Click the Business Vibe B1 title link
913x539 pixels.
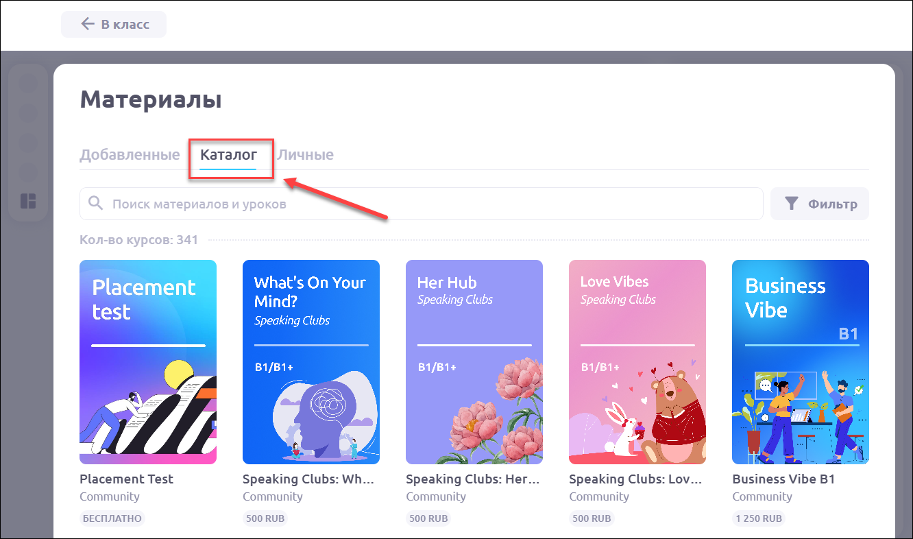point(783,479)
